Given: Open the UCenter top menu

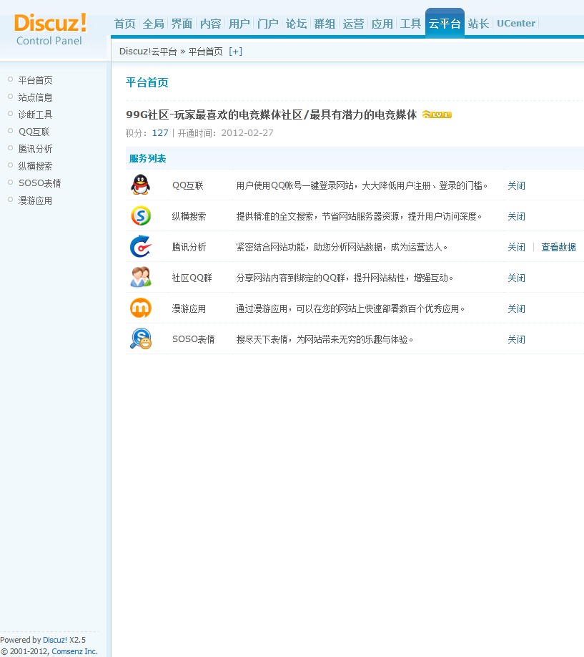Looking at the screenshot, I should (516, 24).
